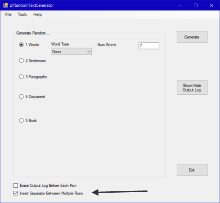Viewport: 220px width, 203px height.
Task: Click the Num Words input field
Action: [149, 46]
